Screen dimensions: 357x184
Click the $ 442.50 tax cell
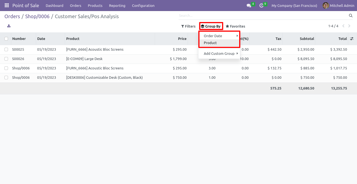click(275, 50)
